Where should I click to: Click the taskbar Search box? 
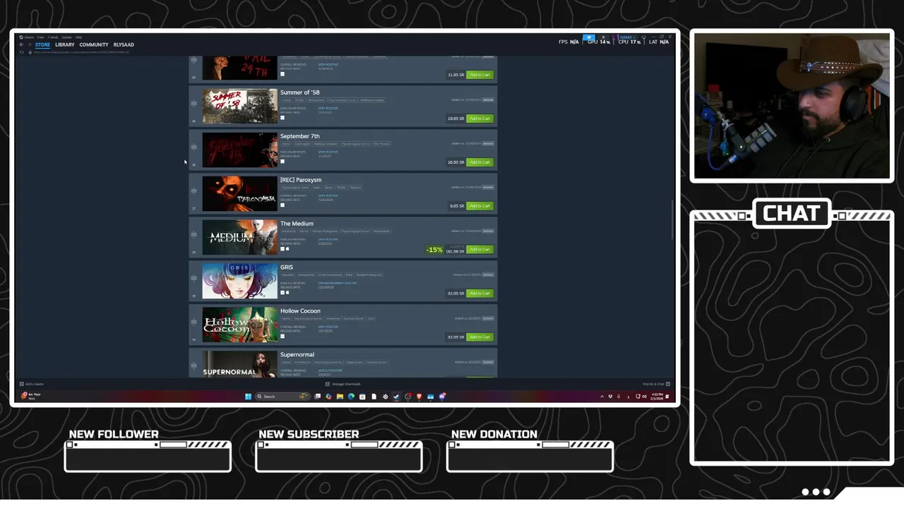pyautogui.click(x=282, y=397)
